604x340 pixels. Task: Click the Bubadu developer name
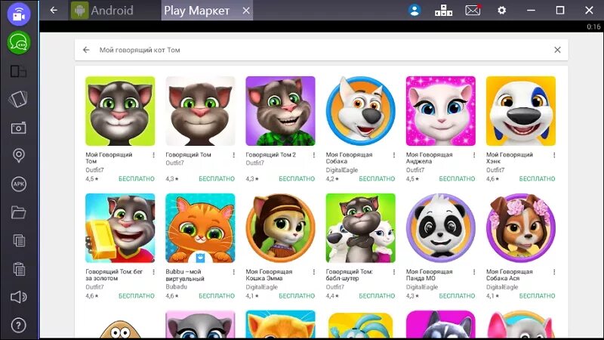177,287
